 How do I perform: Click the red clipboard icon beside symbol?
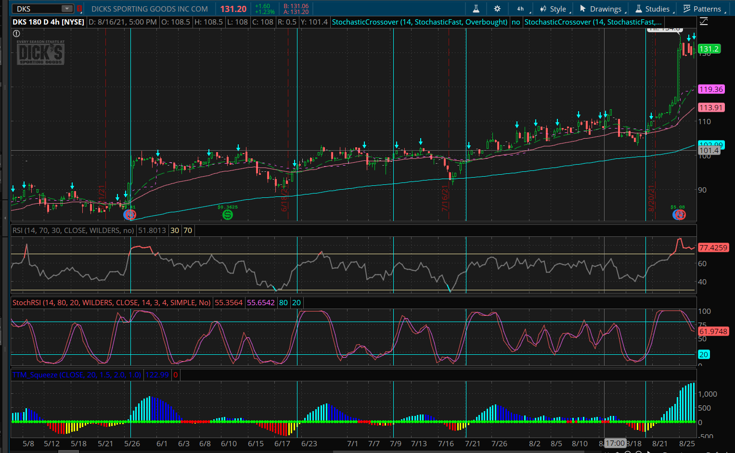[79, 9]
